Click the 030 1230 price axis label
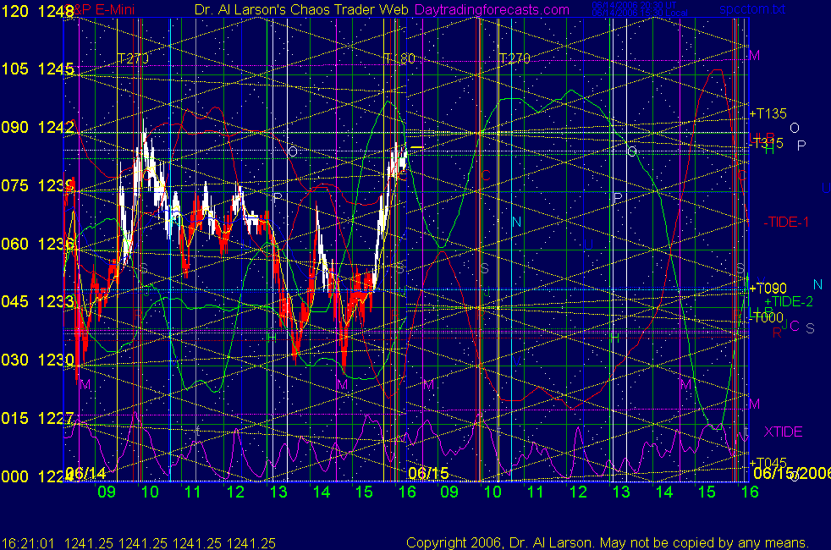 coord(37,360)
